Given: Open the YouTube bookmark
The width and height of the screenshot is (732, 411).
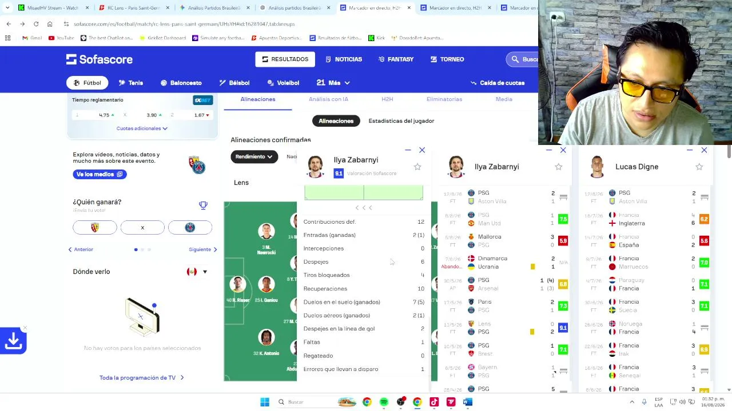Looking at the screenshot, I should click(61, 38).
